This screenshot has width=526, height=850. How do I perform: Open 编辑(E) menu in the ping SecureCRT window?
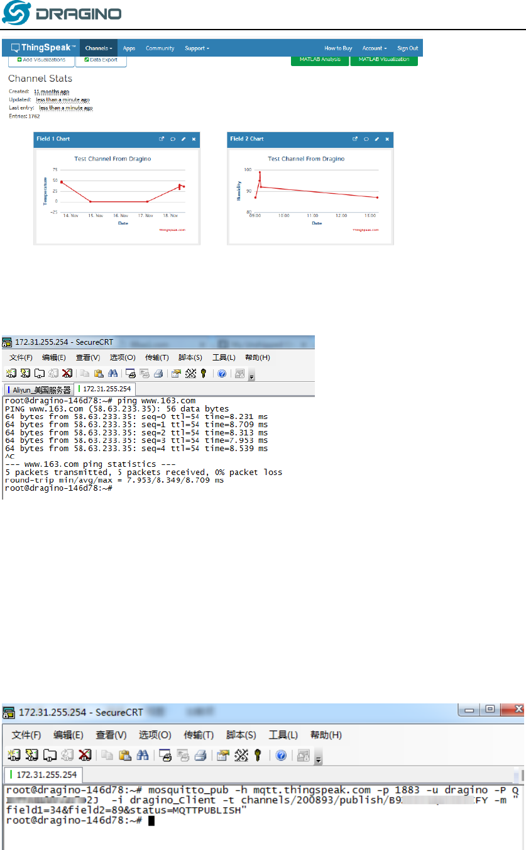[54, 357]
